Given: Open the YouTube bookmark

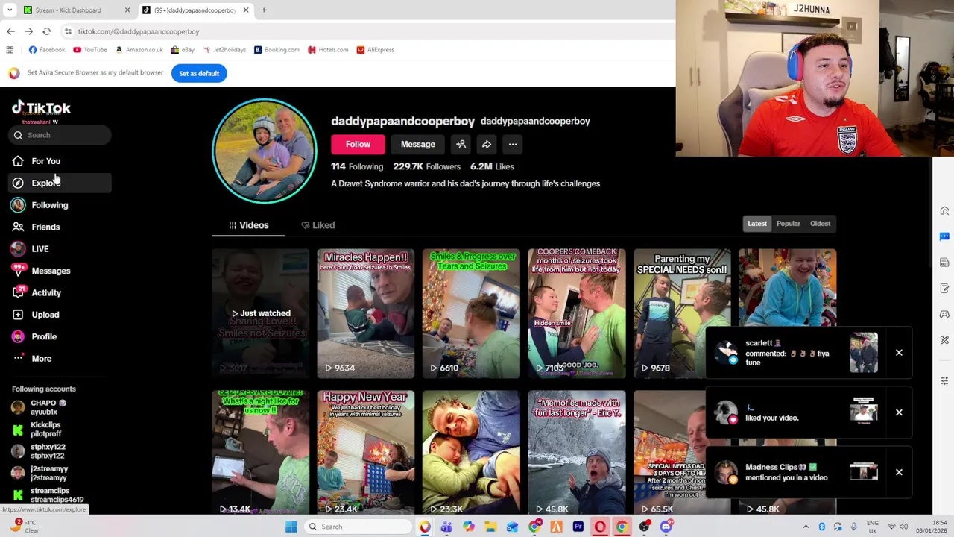Looking at the screenshot, I should click(x=90, y=50).
